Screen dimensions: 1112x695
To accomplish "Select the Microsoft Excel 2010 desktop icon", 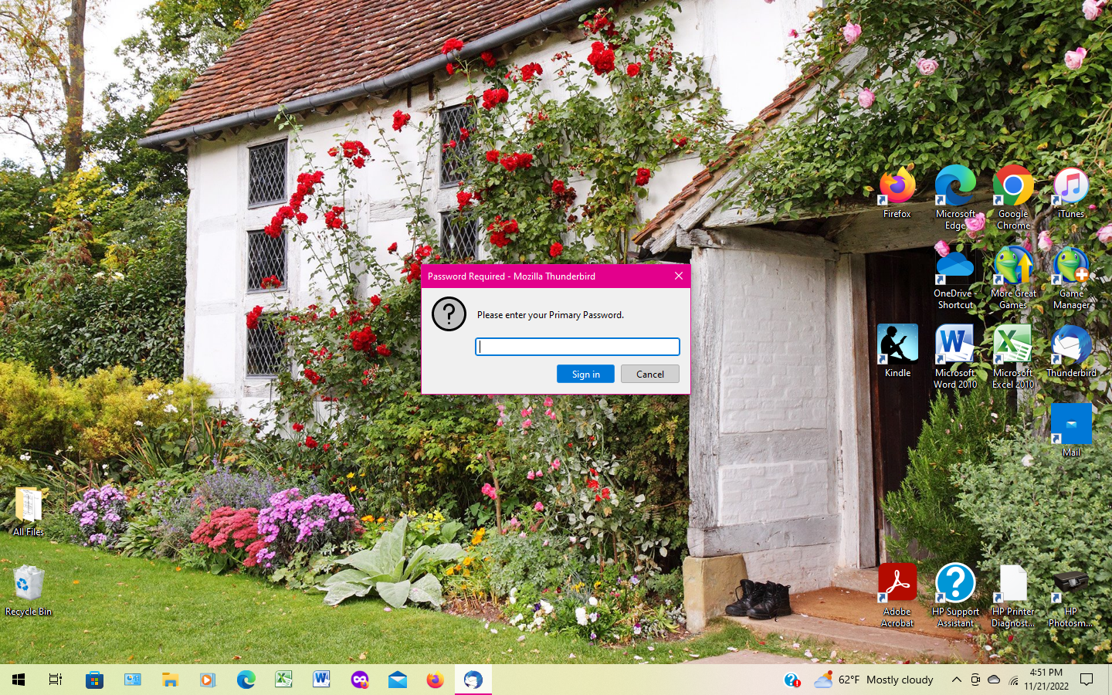I will click(1013, 357).
